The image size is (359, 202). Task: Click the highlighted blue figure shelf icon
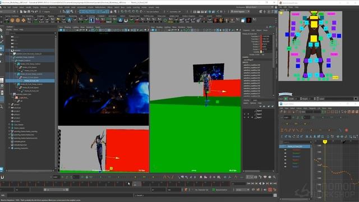91,20
